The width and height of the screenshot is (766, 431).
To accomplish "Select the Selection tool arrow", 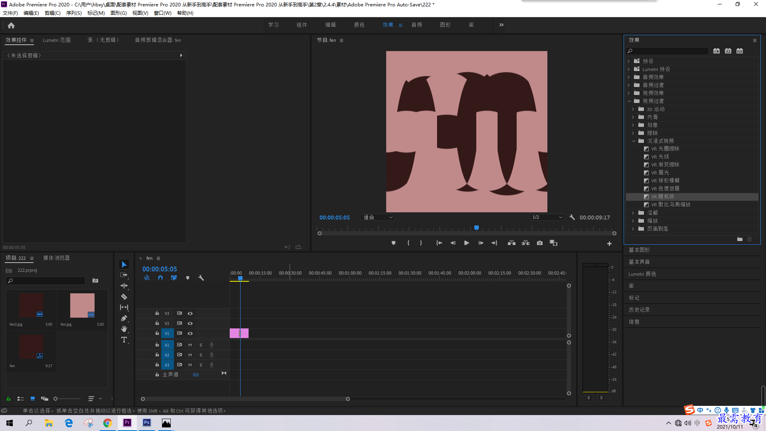I will tap(124, 265).
